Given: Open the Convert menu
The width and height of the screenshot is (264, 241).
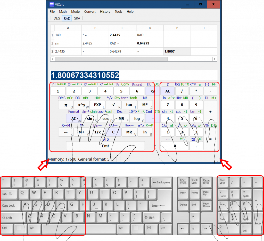Looking at the screenshot, I should pyautogui.click(x=90, y=12).
